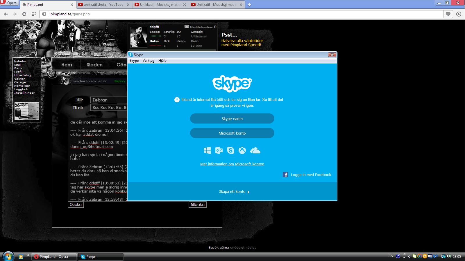Click Skapa ett konto
This screenshot has width=465, height=261.
click(234, 192)
